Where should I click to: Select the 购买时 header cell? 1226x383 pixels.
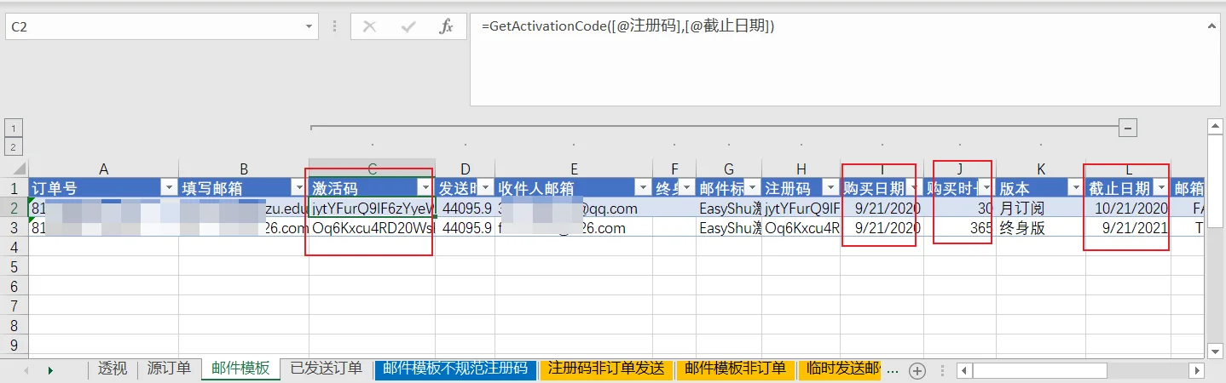960,187
